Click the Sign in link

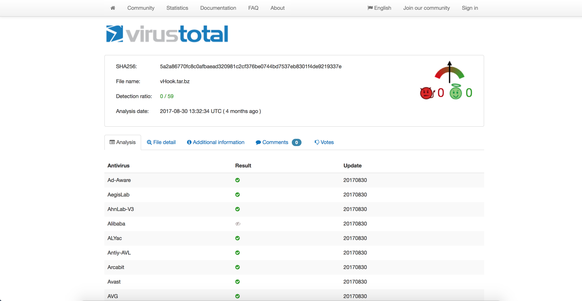pyautogui.click(x=470, y=8)
